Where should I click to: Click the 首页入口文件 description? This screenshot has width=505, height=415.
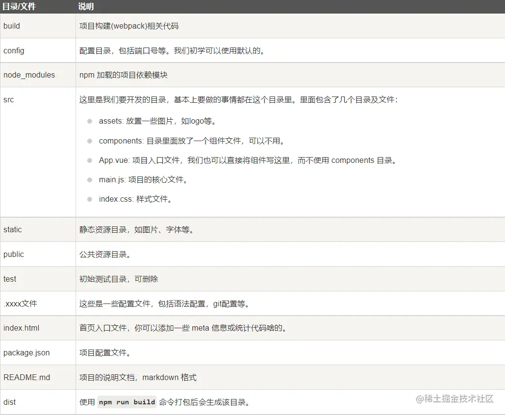pyautogui.click(x=183, y=328)
